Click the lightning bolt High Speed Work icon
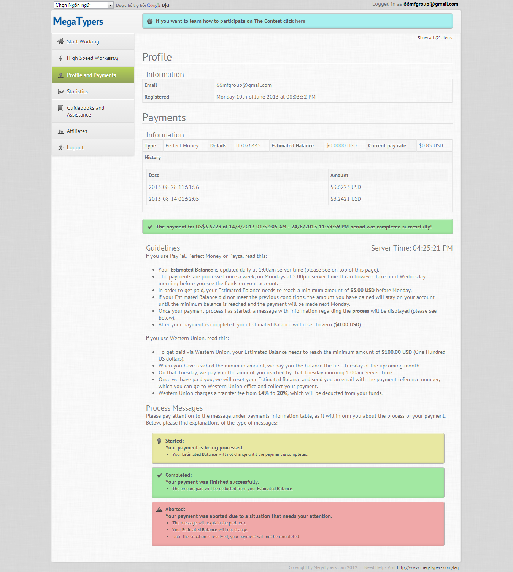Image resolution: width=513 pixels, height=572 pixels. point(60,58)
